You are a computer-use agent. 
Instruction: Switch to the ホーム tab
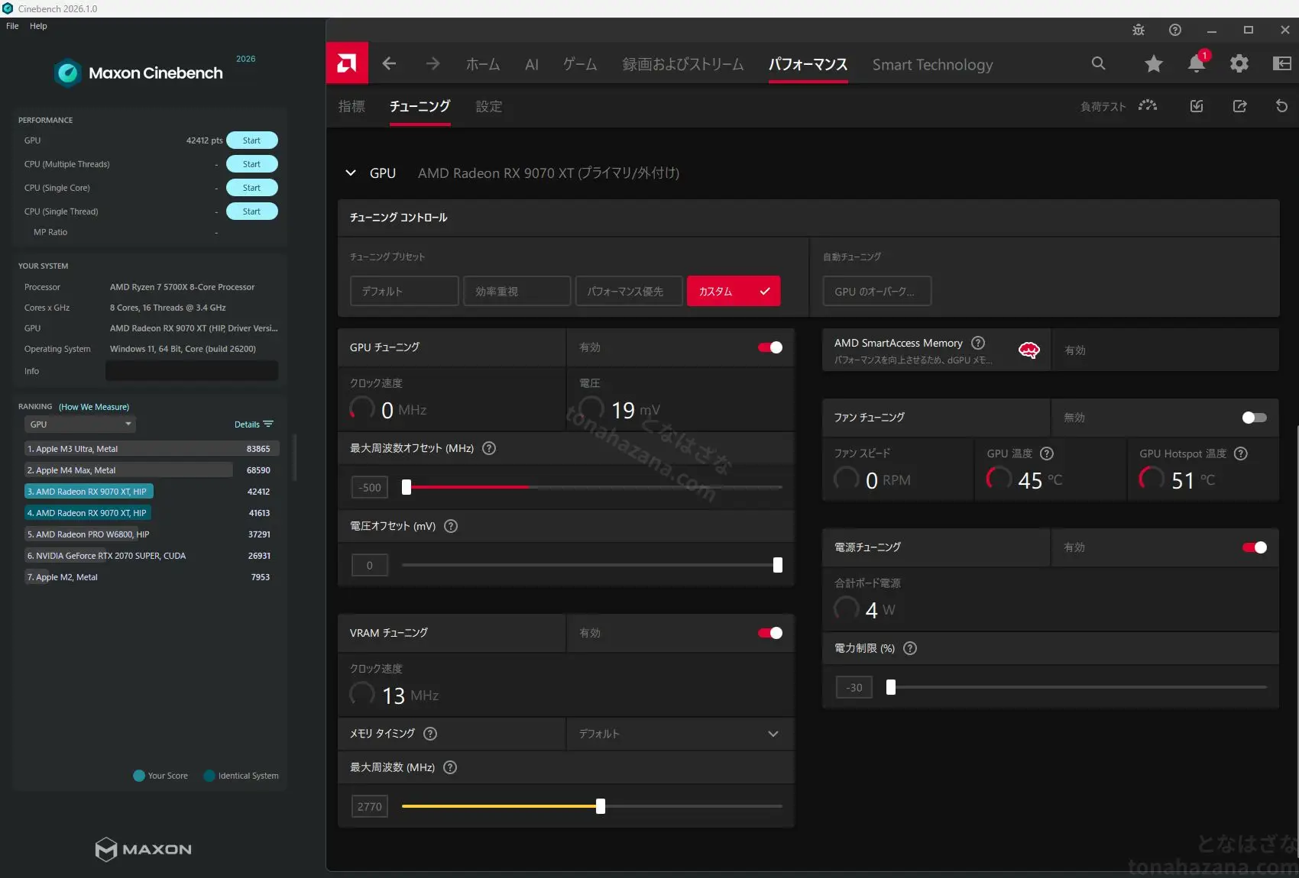tap(483, 65)
